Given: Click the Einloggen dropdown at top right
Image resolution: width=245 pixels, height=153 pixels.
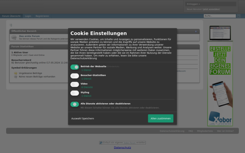Looking at the screenshot, I should (211, 4).
